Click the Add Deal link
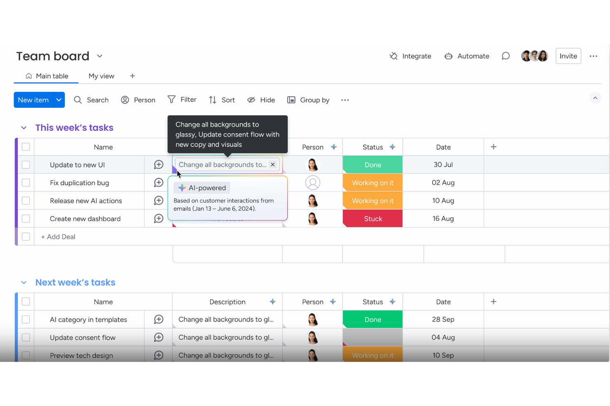 58,237
